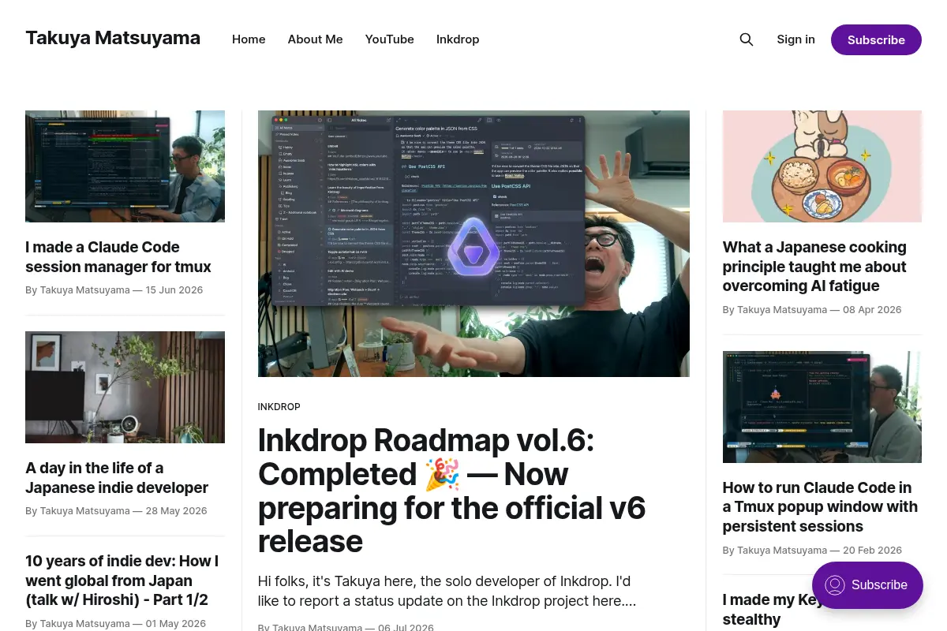Click the purple Subscribe header button

coord(876,39)
